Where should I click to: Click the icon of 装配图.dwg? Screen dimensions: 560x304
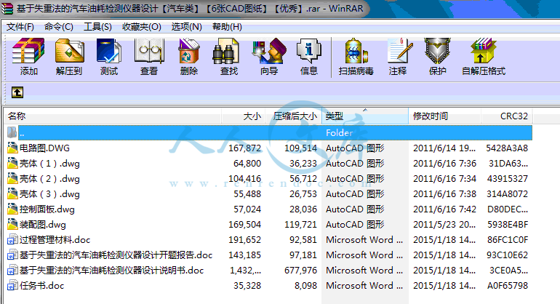point(12,224)
